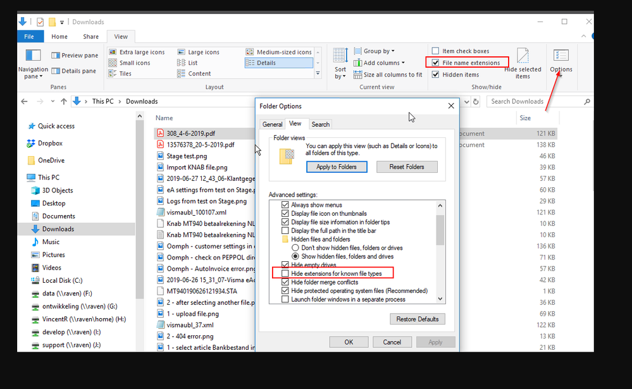
Task: Click the Navigation pane icon
Action: coord(33,55)
